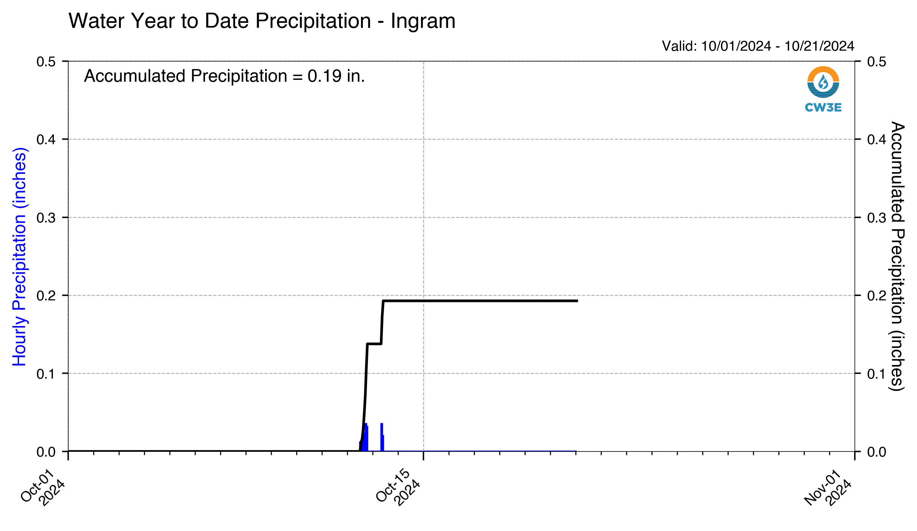
Task: Click the 0.3 tick label on left axis
Action: pyautogui.click(x=46, y=218)
